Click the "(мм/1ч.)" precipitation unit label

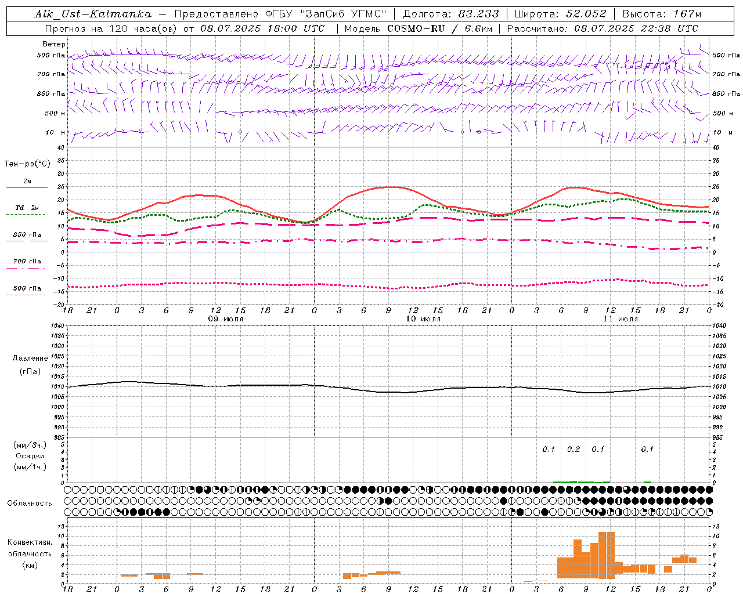pos(30,467)
